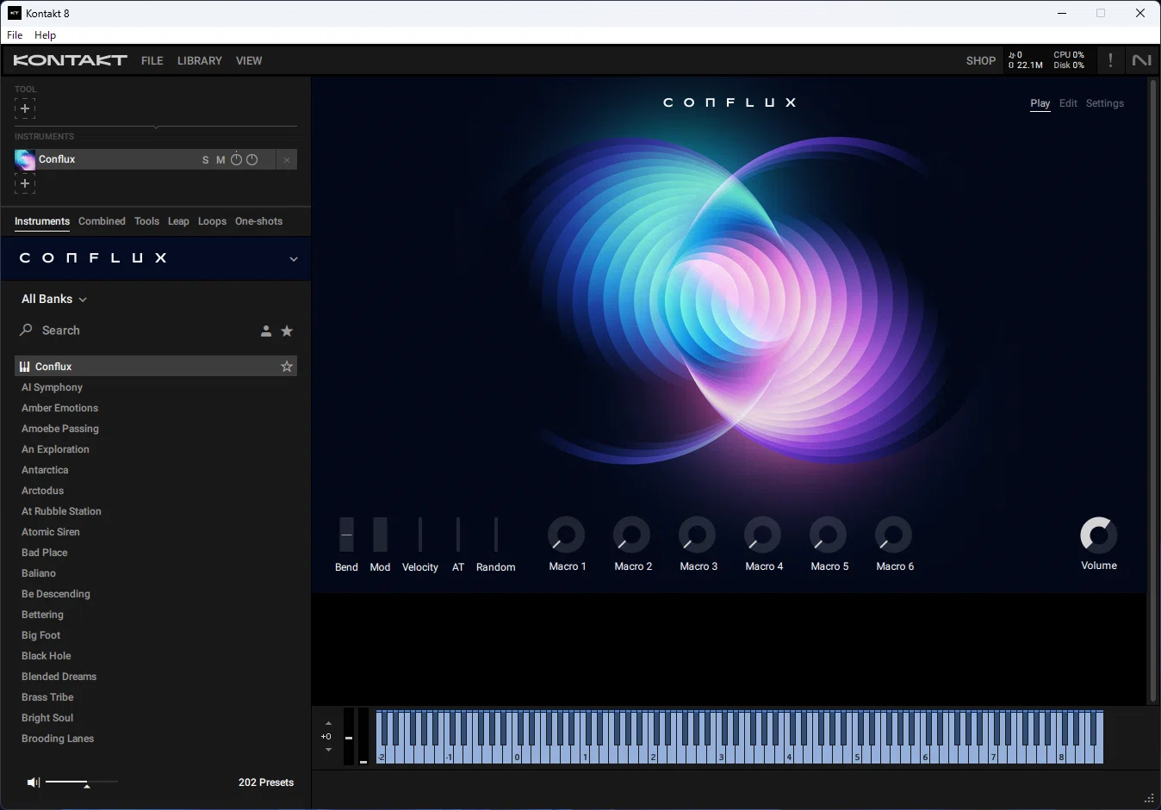Click the preview speaker icon

pos(33,782)
